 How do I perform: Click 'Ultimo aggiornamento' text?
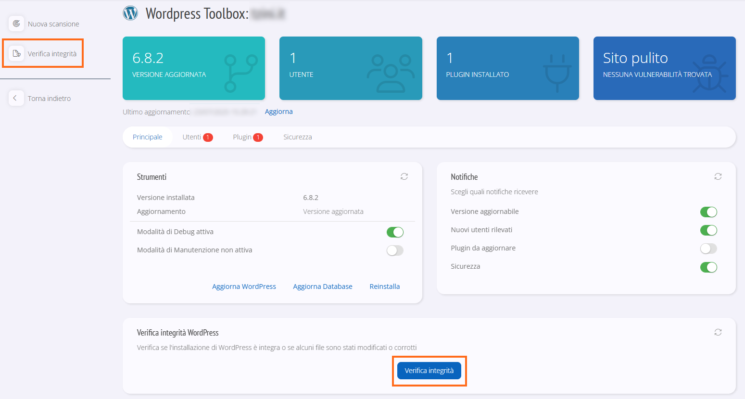156,112
